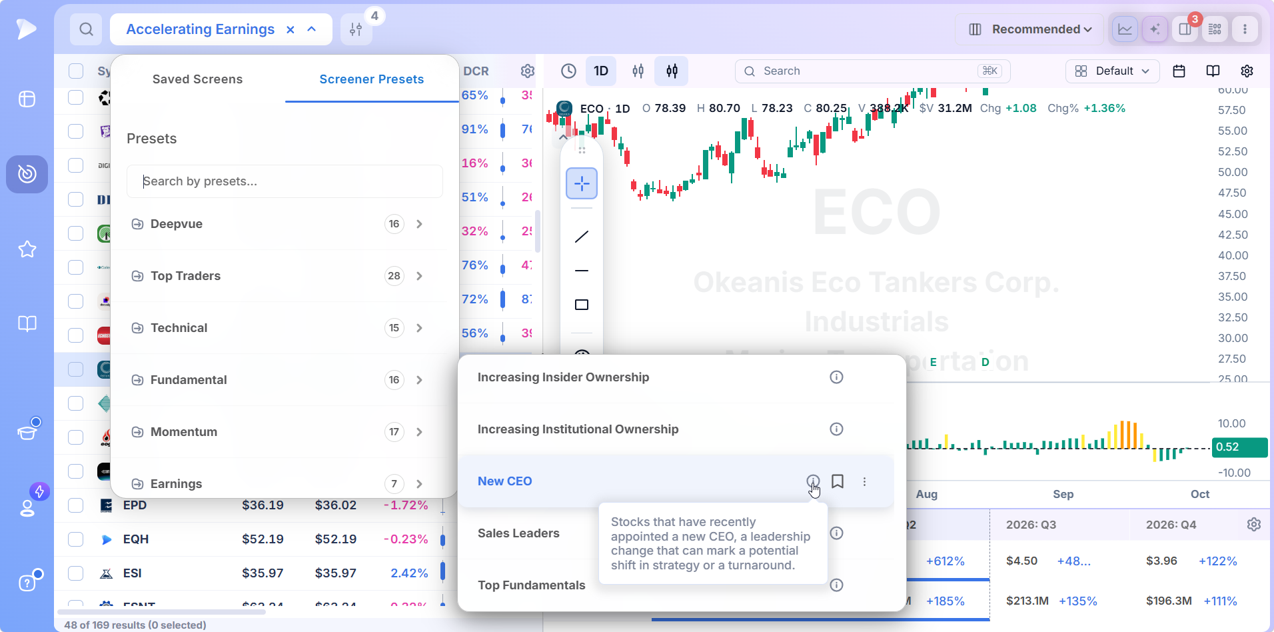Image resolution: width=1274 pixels, height=632 pixels.
Task: Open the EQH ticker row
Action: [x=136, y=539]
